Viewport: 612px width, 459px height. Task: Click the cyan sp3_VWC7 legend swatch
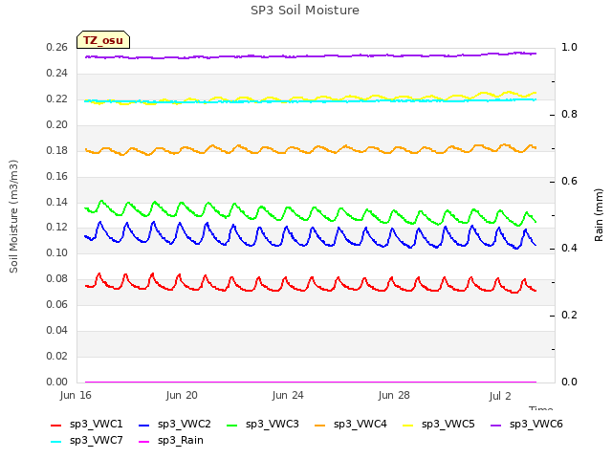click(x=56, y=442)
